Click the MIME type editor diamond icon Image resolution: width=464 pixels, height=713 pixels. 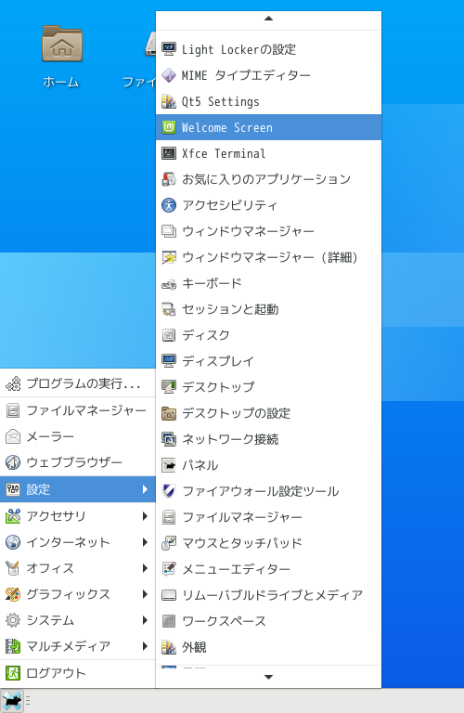[169, 75]
